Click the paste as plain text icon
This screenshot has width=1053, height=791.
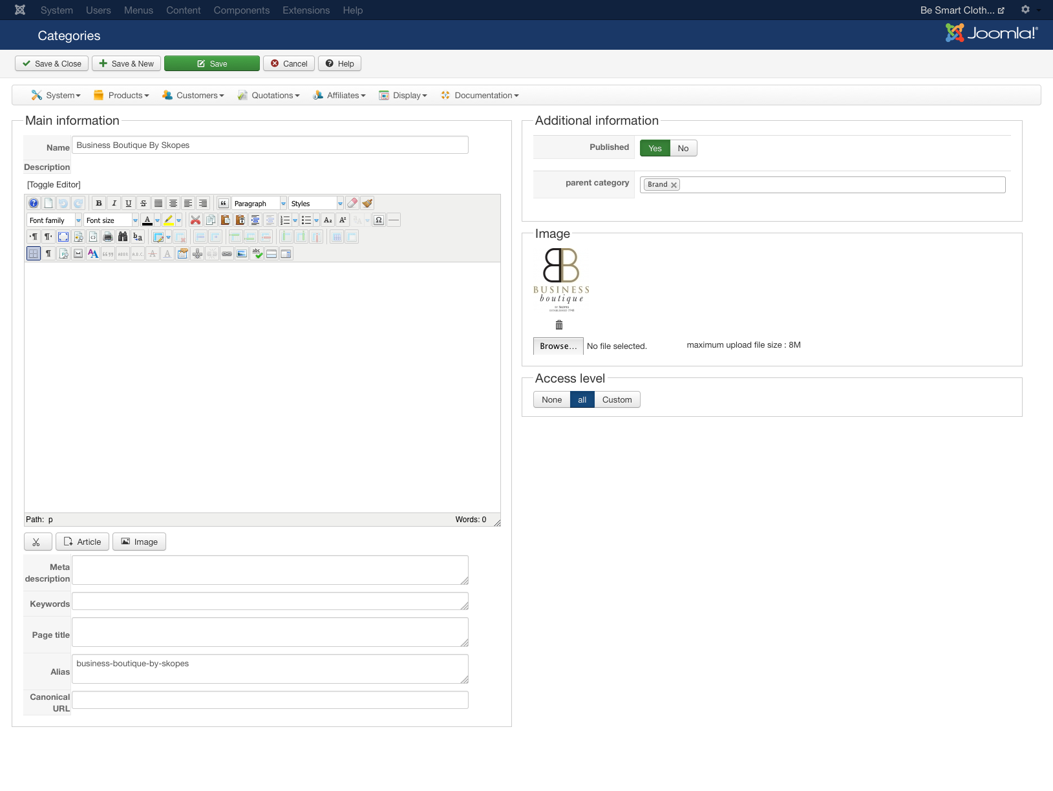[240, 220]
